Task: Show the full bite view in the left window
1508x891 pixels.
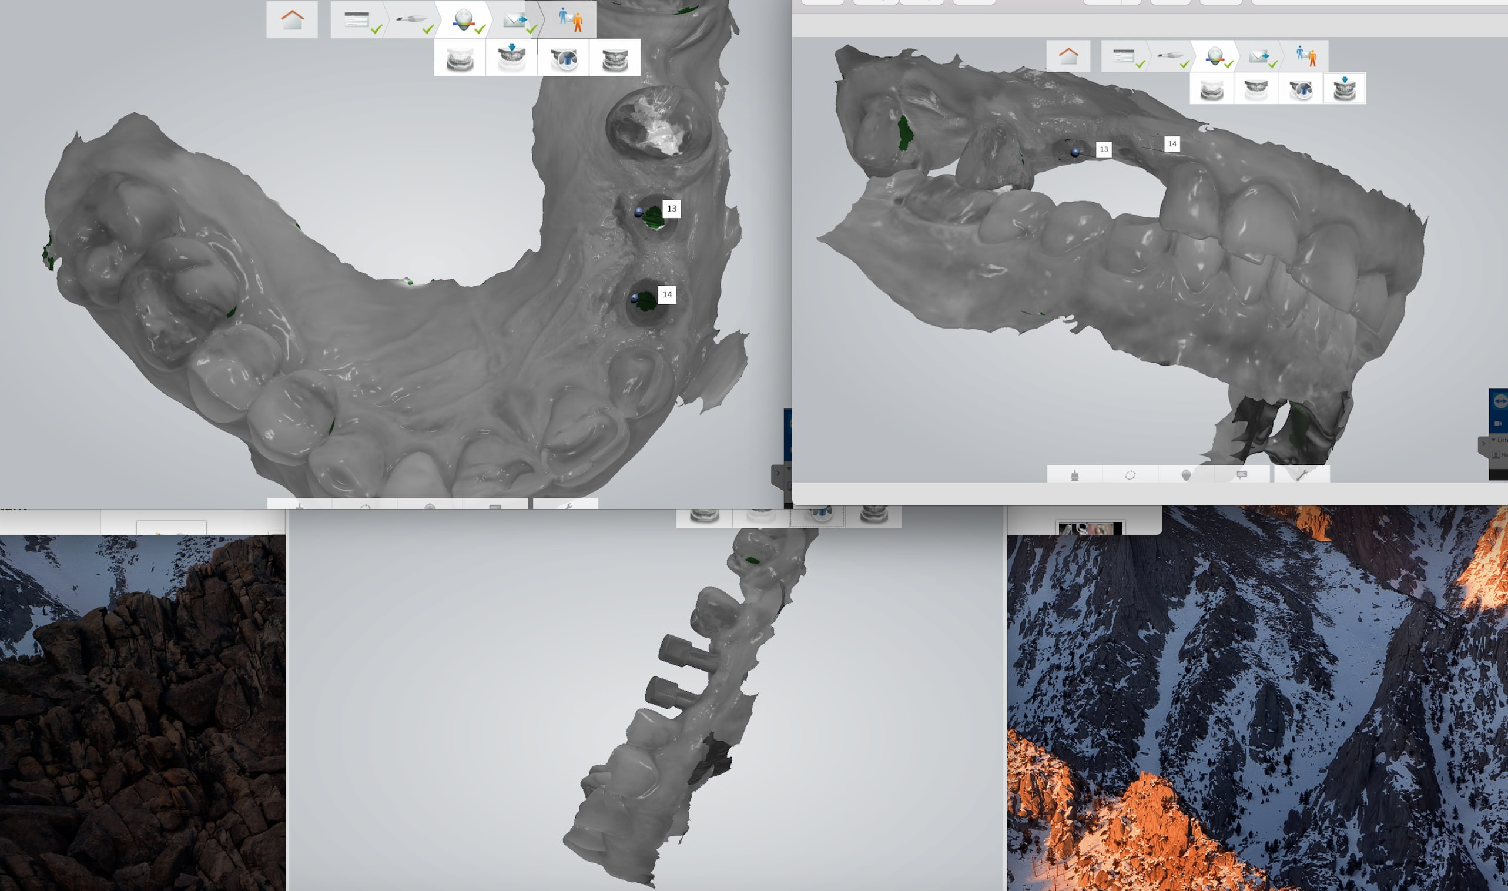Action: (x=615, y=58)
